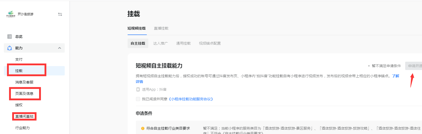This screenshot has height=134, width=422.
Task: Click the account switch arrows icon
Action: [x=60, y=14]
